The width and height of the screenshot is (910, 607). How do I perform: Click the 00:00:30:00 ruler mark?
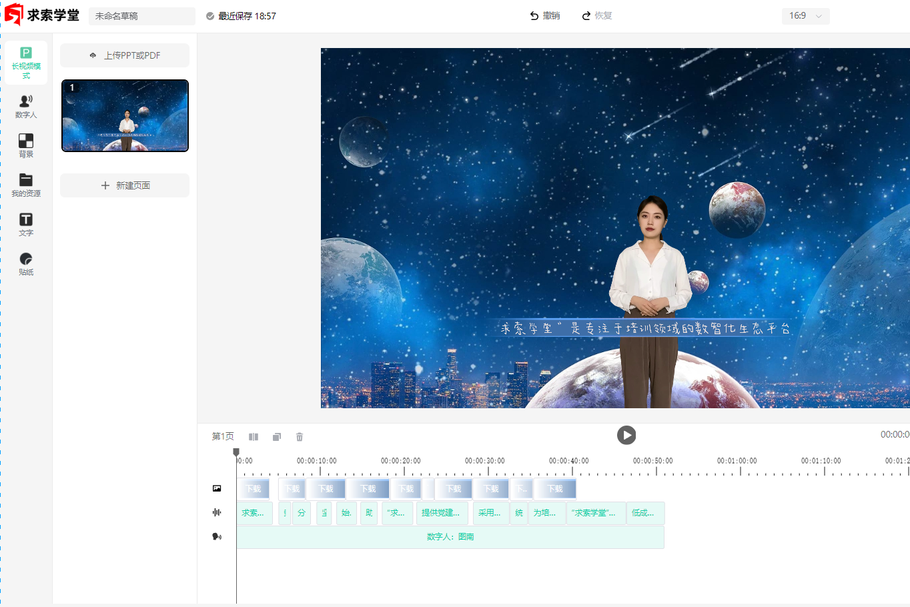point(485,461)
